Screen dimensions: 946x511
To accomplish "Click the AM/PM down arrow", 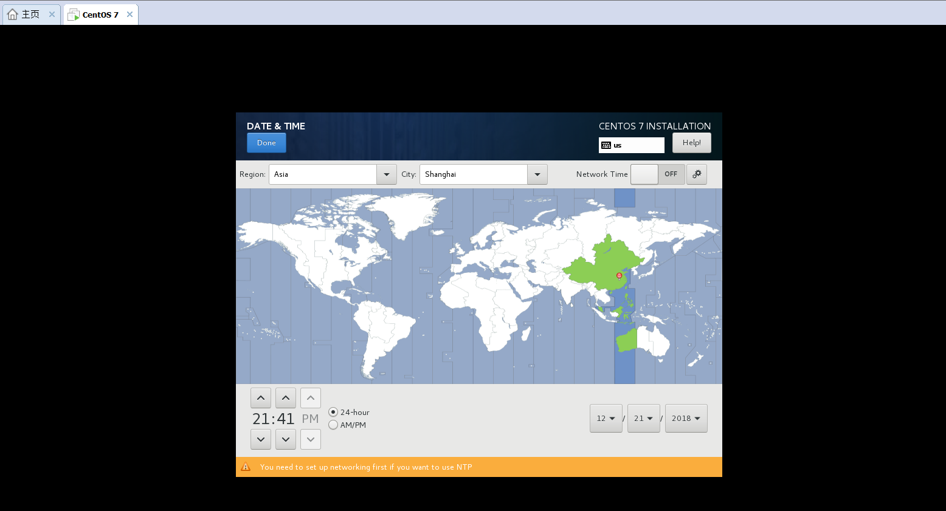I will [x=311, y=439].
